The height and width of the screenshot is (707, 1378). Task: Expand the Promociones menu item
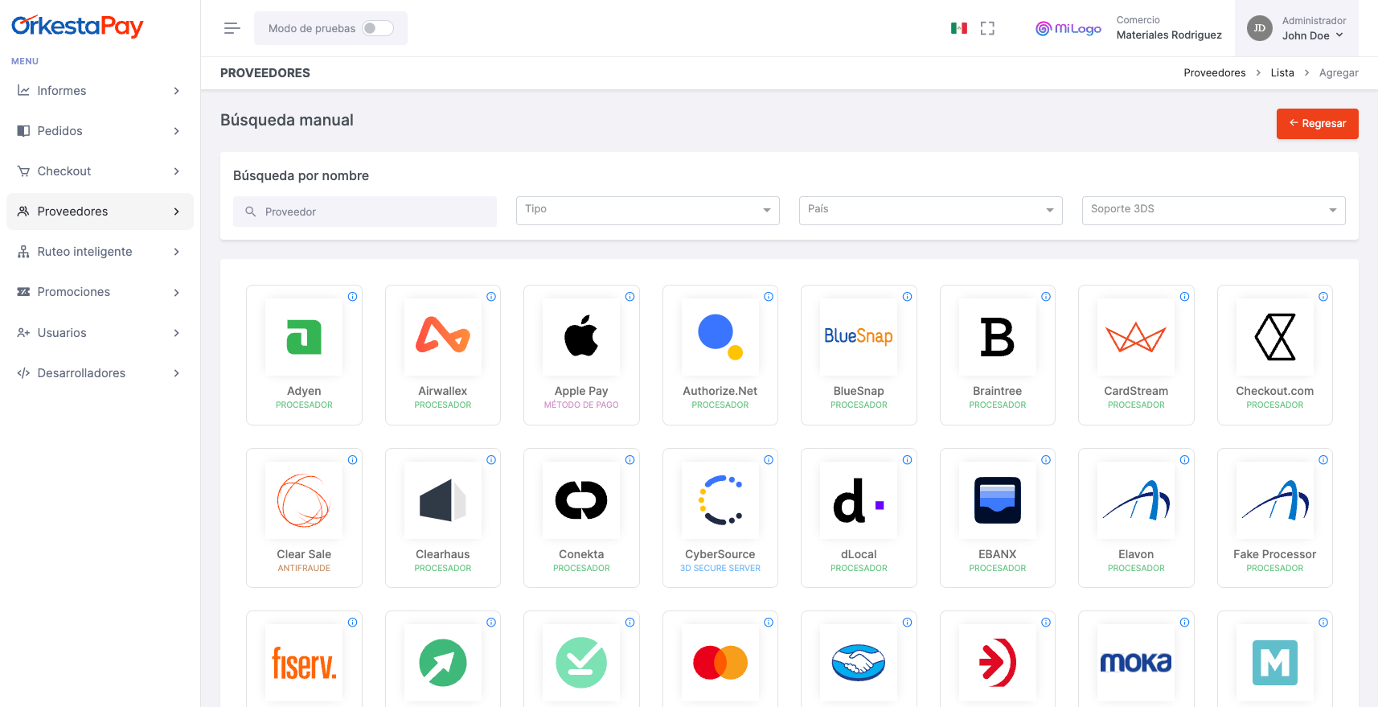click(100, 292)
